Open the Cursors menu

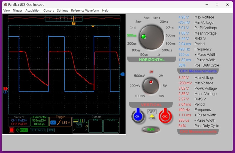click(x=49, y=11)
